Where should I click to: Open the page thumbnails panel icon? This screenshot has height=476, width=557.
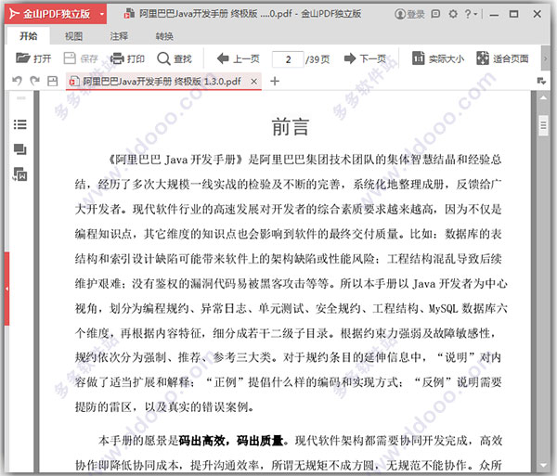click(20, 149)
